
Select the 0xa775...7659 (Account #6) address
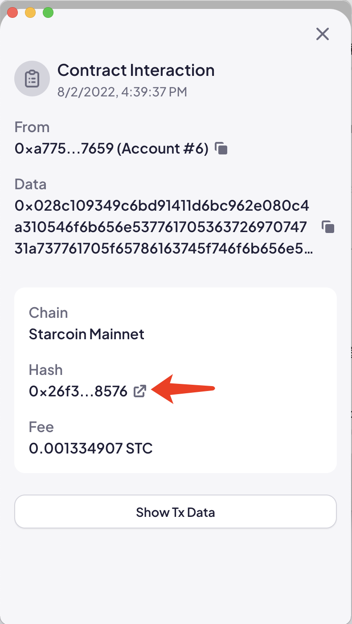coord(111,149)
